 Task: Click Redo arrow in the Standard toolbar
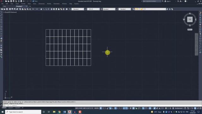(x=37, y=9)
